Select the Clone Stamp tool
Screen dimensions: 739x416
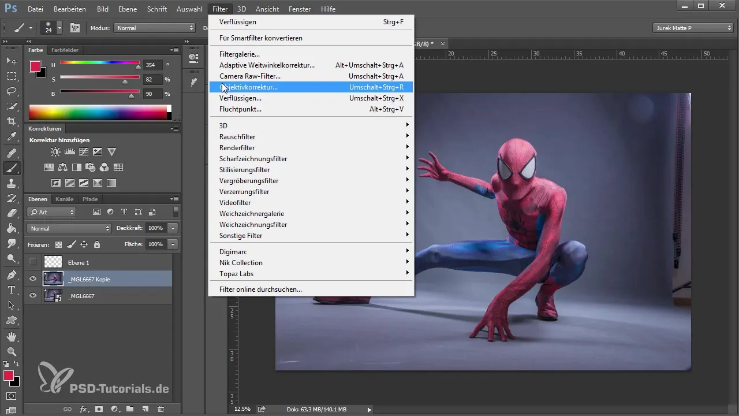point(12,183)
